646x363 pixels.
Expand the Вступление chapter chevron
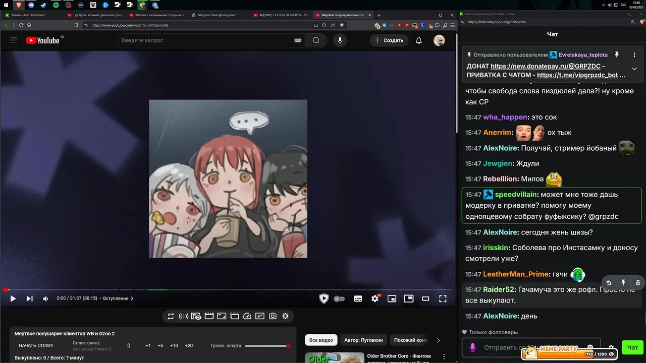[x=132, y=298]
